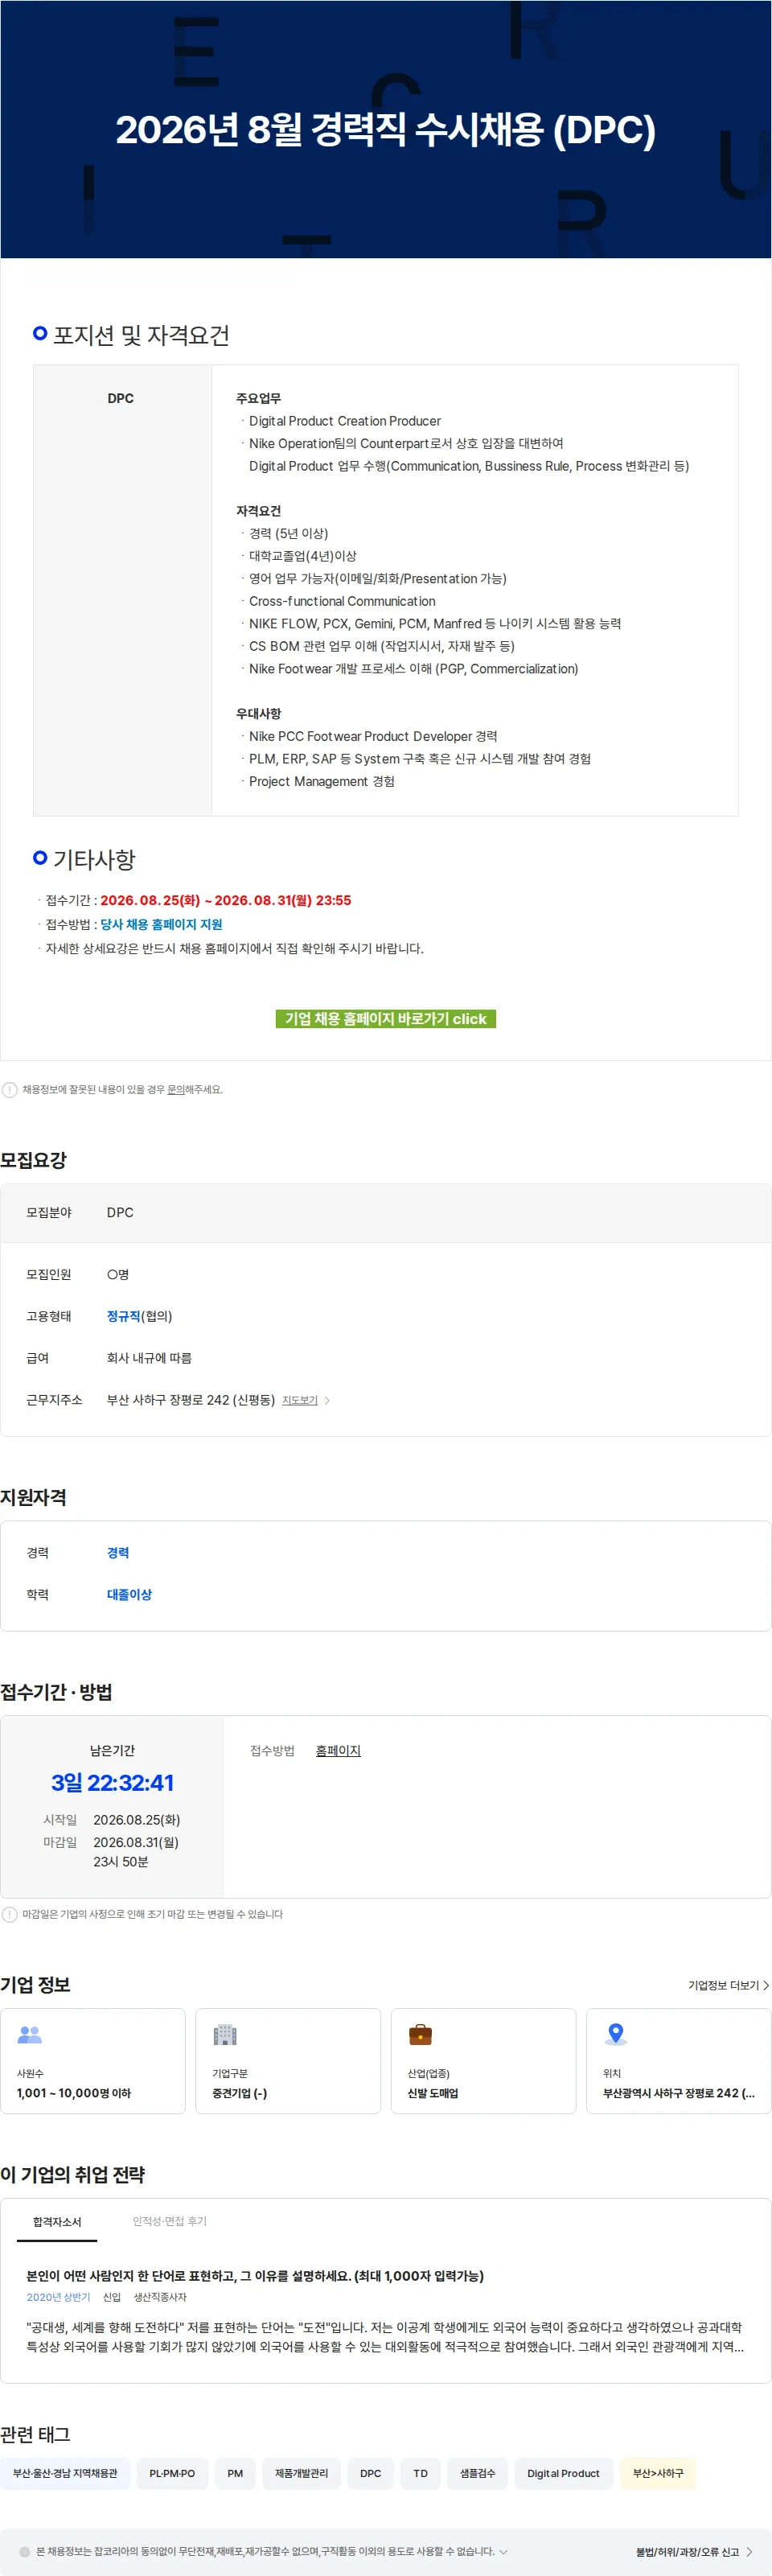Select the TD tag
772x2576 pixels.
pyautogui.click(x=420, y=2473)
